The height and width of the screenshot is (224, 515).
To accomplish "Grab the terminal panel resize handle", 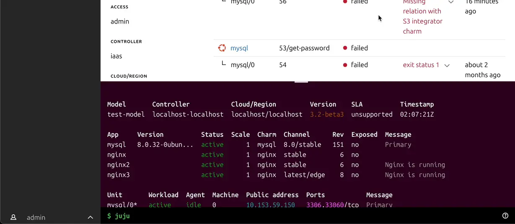I will pyautogui.click(x=301, y=82).
